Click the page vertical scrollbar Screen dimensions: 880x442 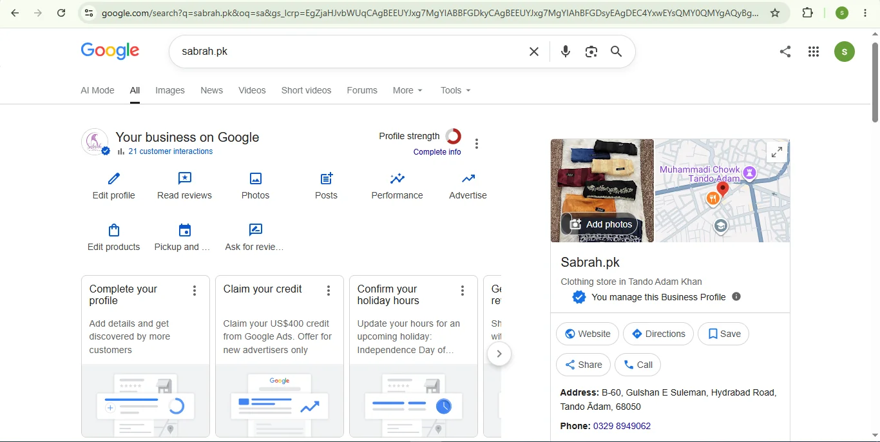[x=875, y=81]
